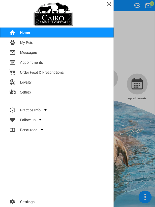Open the three-dot floating action button
155x207 pixels.
[x=145, y=197]
